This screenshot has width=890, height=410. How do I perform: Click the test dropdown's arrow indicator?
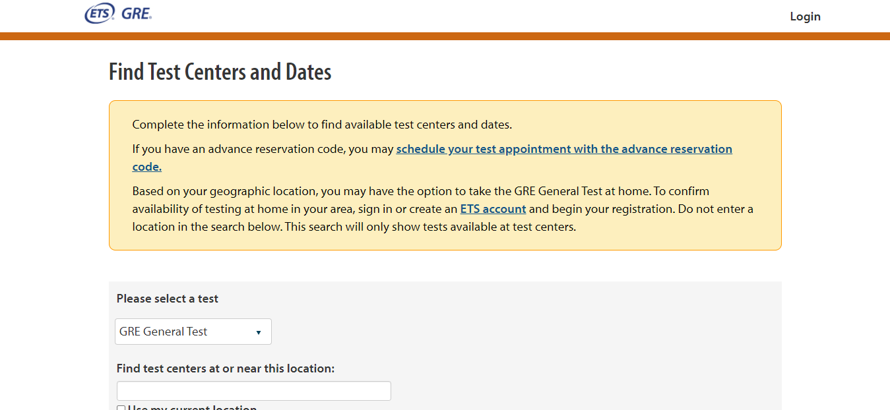pyautogui.click(x=259, y=332)
